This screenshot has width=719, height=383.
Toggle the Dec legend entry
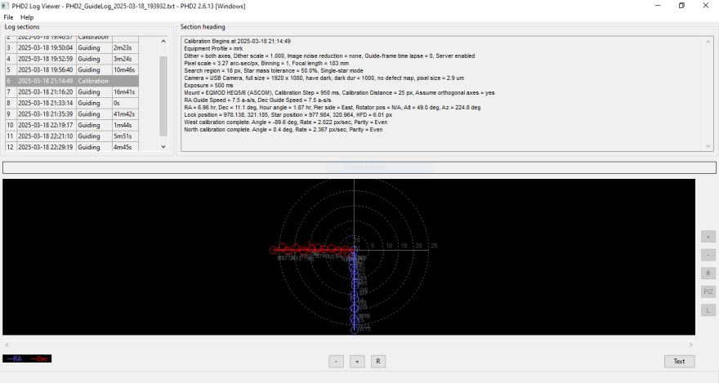pyautogui.click(x=40, y=359)
